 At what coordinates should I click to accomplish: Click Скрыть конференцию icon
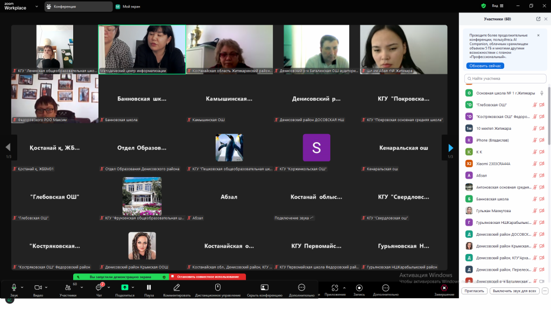click(x=265, y=287)
